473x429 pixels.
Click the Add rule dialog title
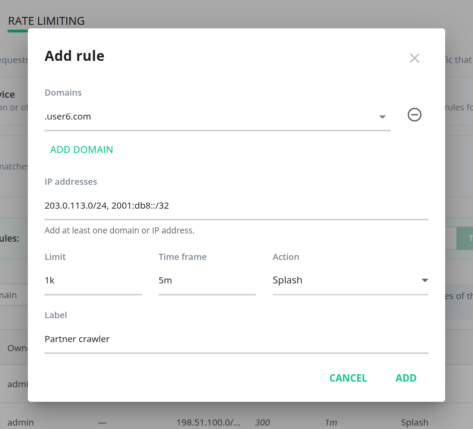74,56
